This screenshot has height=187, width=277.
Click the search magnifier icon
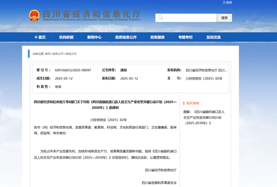click(x=160, y=18)
